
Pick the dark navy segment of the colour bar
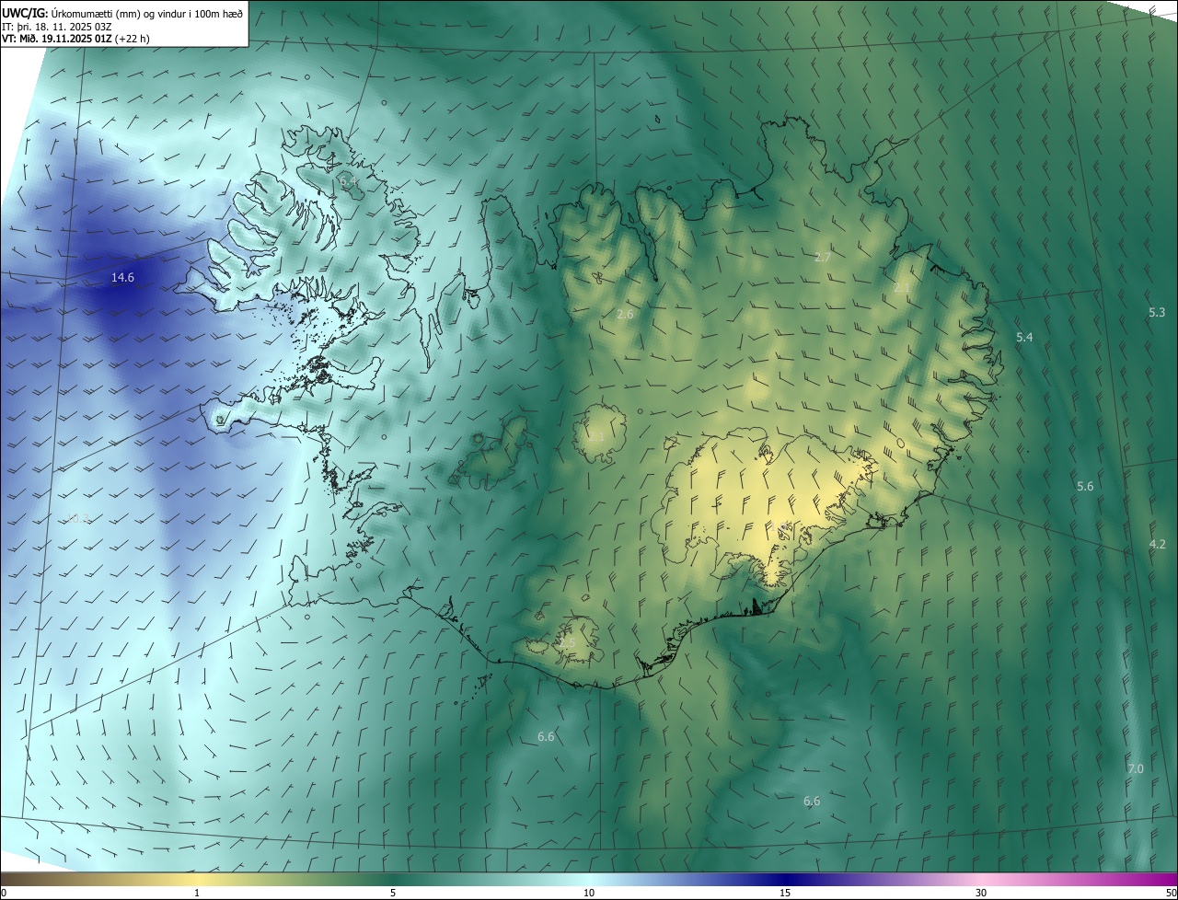point(785,879)
